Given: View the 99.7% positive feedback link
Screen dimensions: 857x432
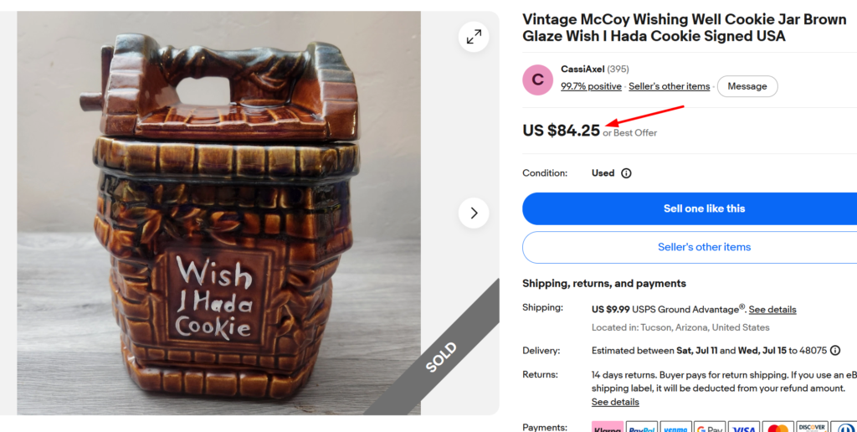Looking at the screenshot, I should pos(591,86).
